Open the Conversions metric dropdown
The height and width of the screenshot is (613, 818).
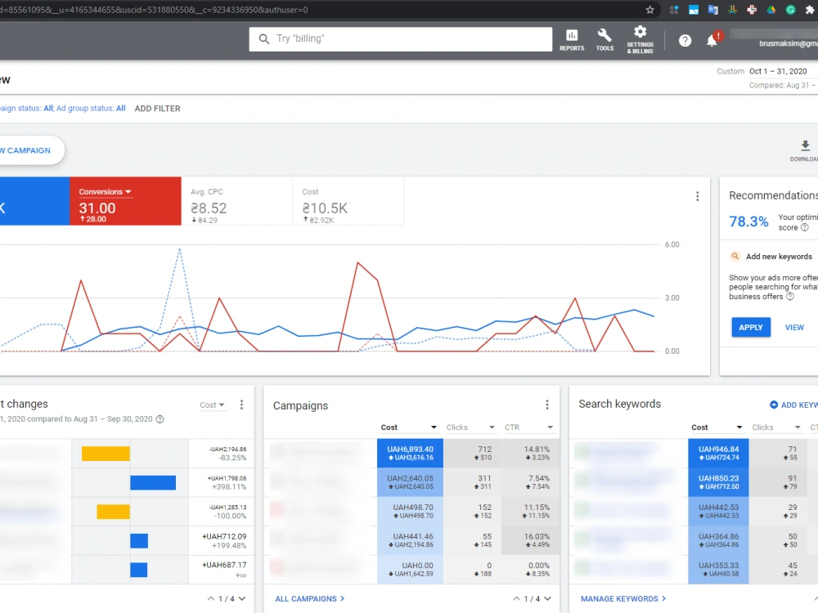pos(105,192)
